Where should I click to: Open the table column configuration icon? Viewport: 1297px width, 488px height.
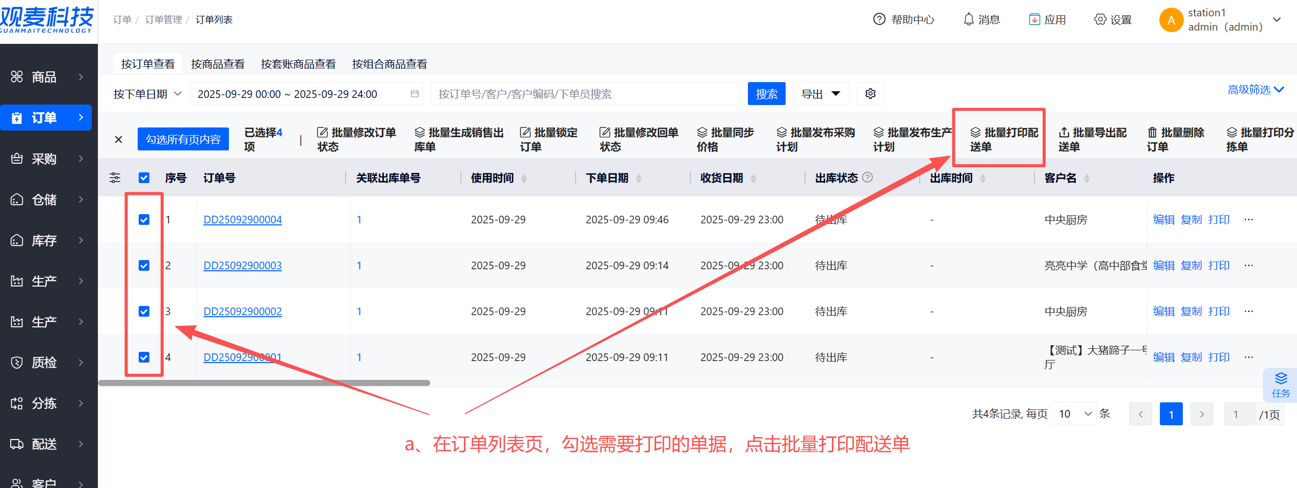tap(115, 177)
